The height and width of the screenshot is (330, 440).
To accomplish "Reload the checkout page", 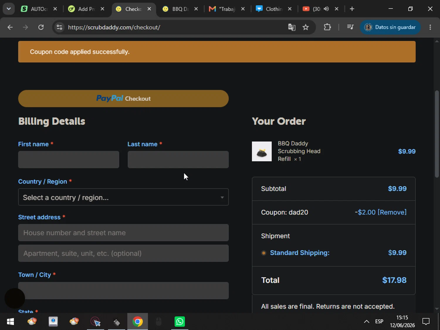I will point(41,27).
